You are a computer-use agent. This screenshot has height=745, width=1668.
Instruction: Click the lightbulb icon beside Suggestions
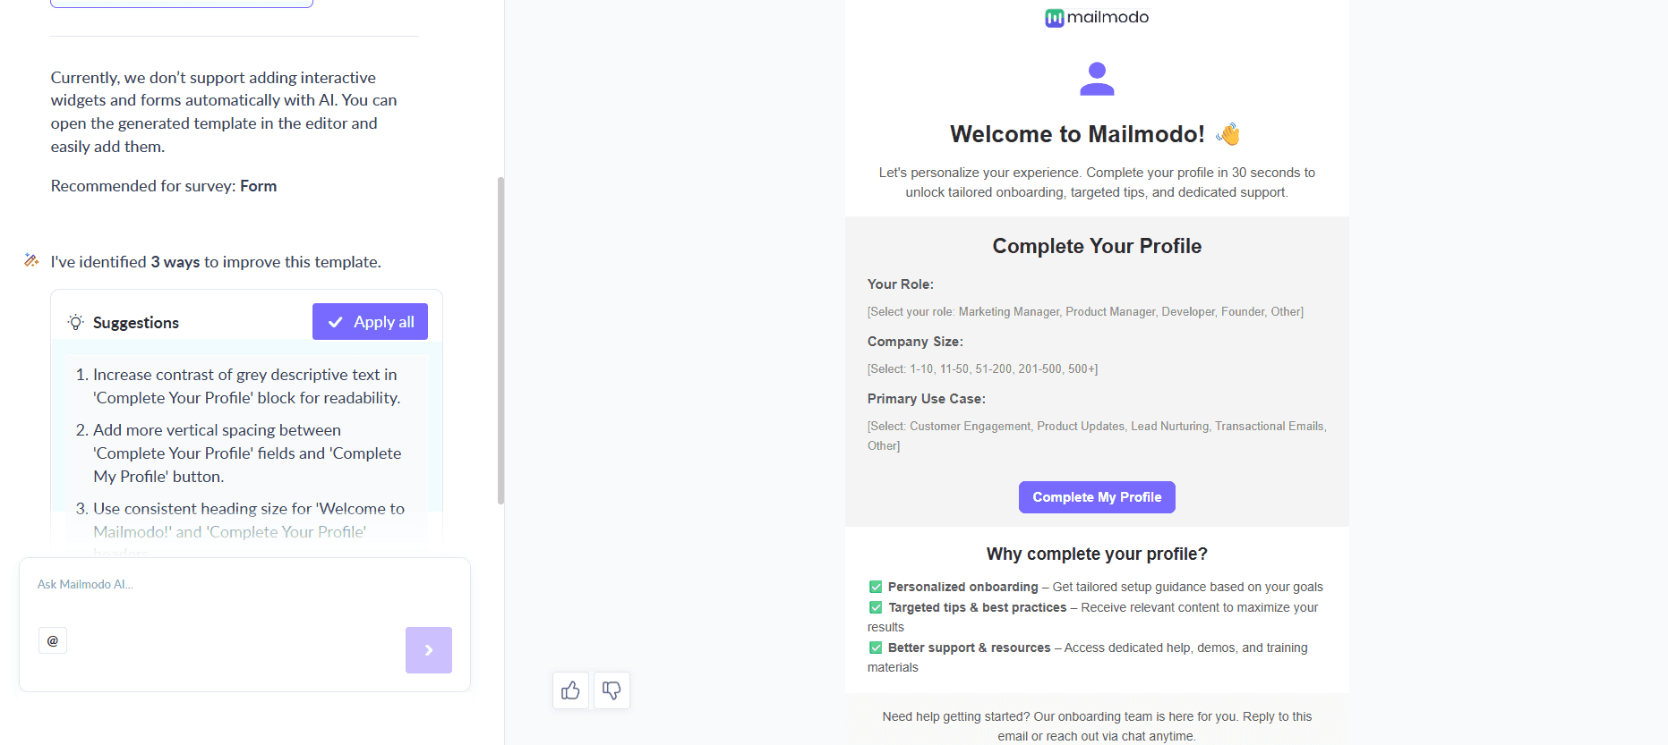76,322
